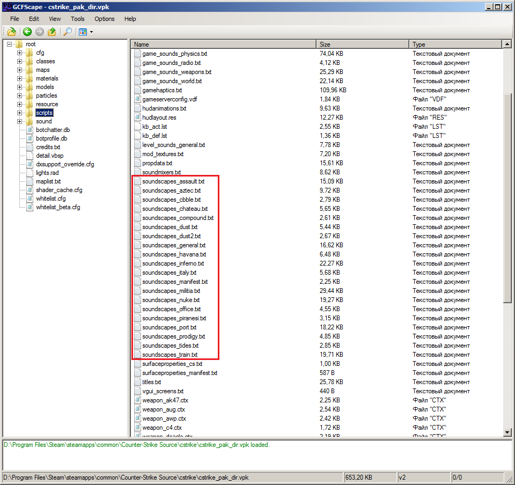Expand the cfg folder node

point(19,53)
